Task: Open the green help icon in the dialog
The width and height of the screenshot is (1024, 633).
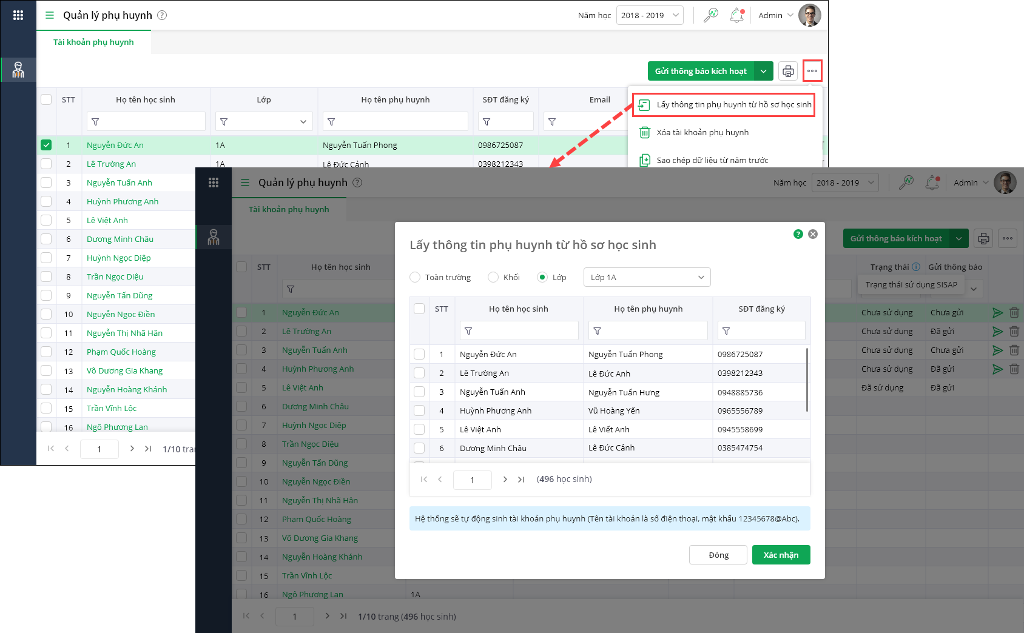Action: pos(798,234)
